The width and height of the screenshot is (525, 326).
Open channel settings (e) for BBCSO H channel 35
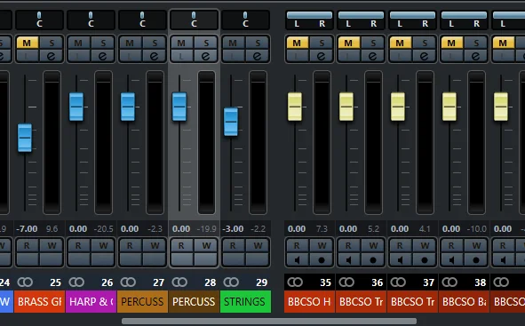(x=321, y=56)
